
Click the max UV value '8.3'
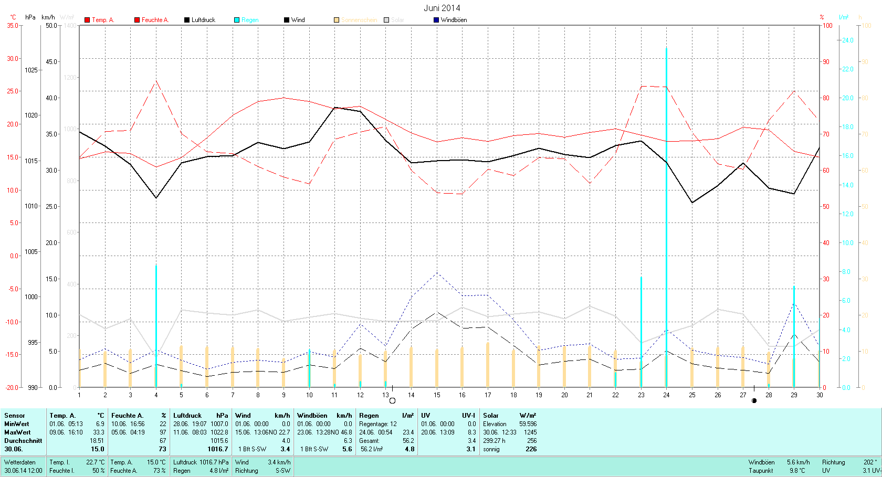tap(472, 432)
